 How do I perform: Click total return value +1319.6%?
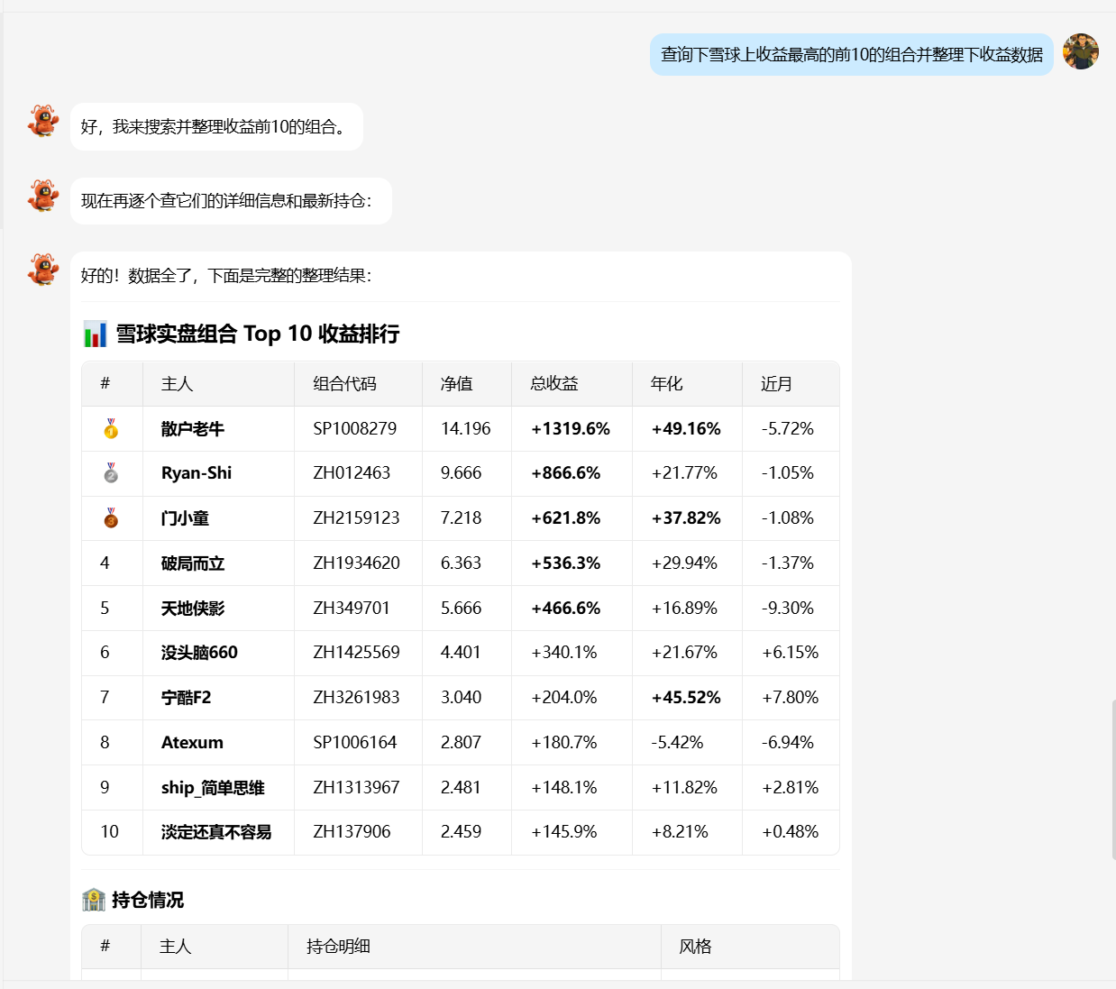[x=571, y=429]
